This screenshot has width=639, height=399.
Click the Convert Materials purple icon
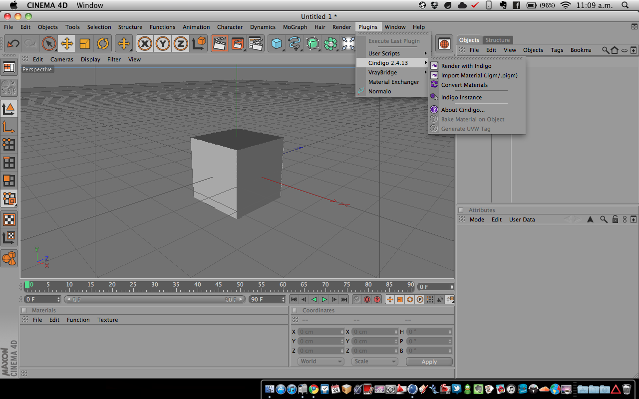click(434, 85)
